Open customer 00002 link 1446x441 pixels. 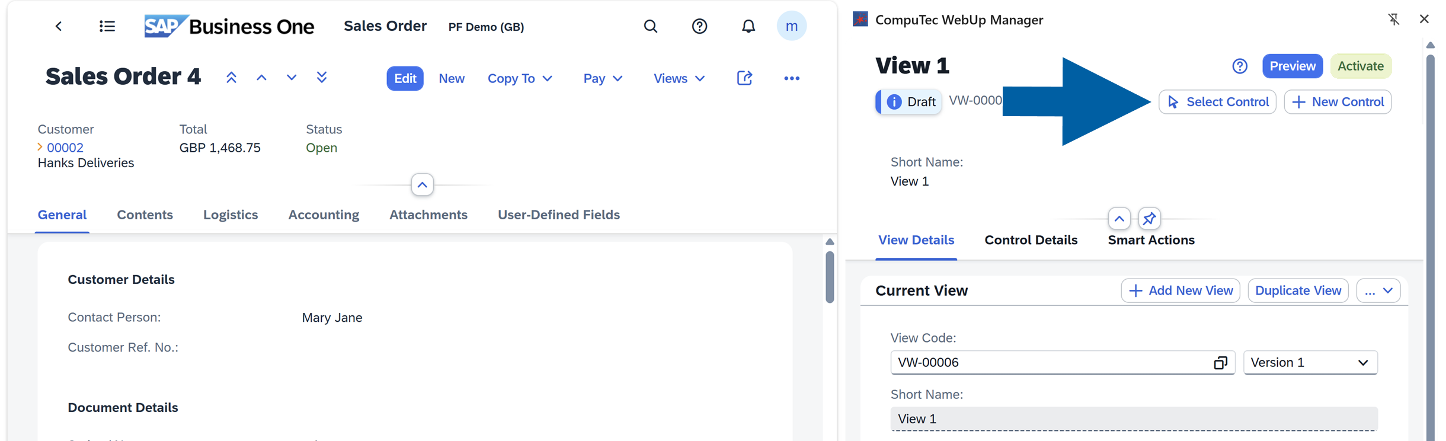pyautogui.click(x=65, y=148)
